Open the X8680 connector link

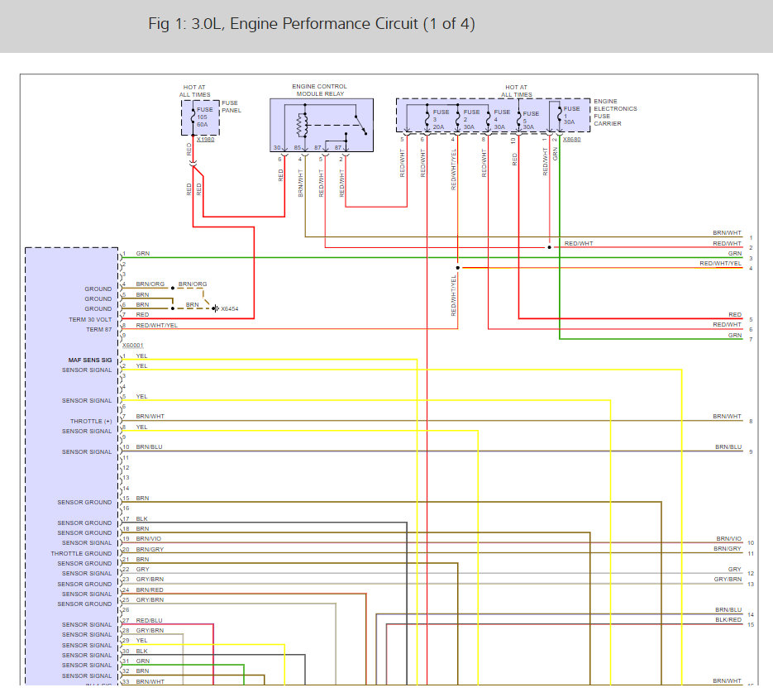pyautogui.click(x=571, y=139)
